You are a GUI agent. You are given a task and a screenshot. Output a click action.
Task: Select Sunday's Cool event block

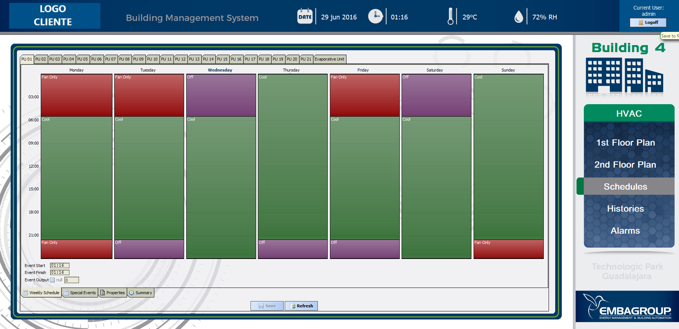509,157
